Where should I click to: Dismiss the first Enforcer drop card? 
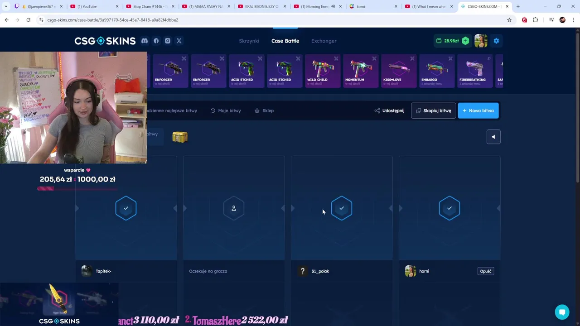point(184,58)
